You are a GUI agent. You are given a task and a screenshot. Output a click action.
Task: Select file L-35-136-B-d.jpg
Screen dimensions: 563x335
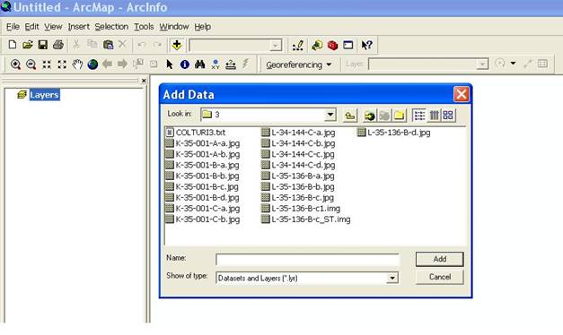(x=394, y=133)
